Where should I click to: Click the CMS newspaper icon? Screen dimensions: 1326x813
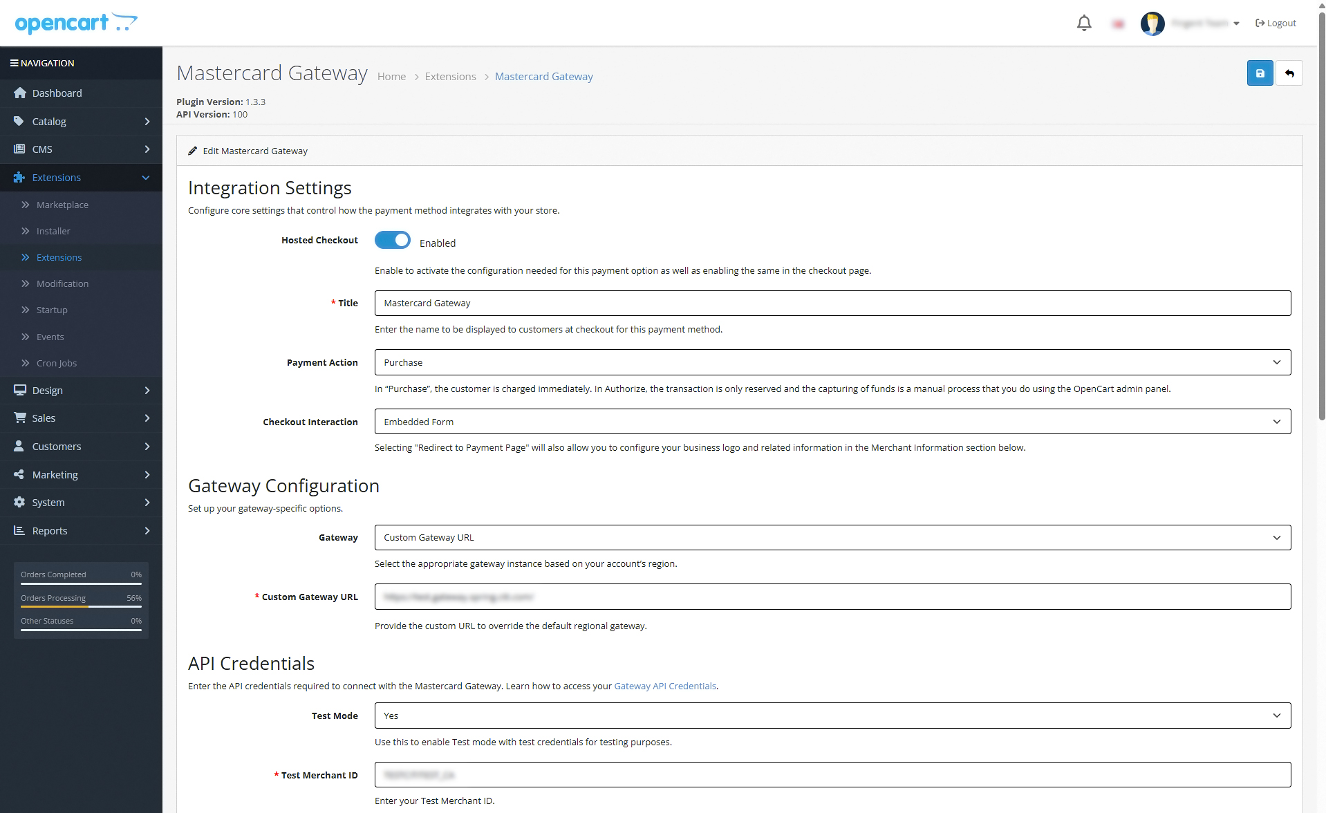click(19, 149)
